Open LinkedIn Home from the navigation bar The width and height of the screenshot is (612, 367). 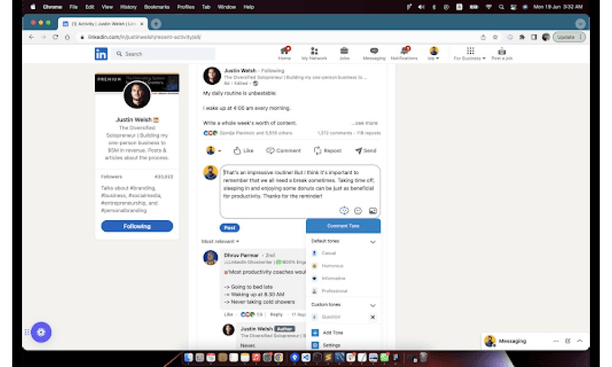click(285, 53)
